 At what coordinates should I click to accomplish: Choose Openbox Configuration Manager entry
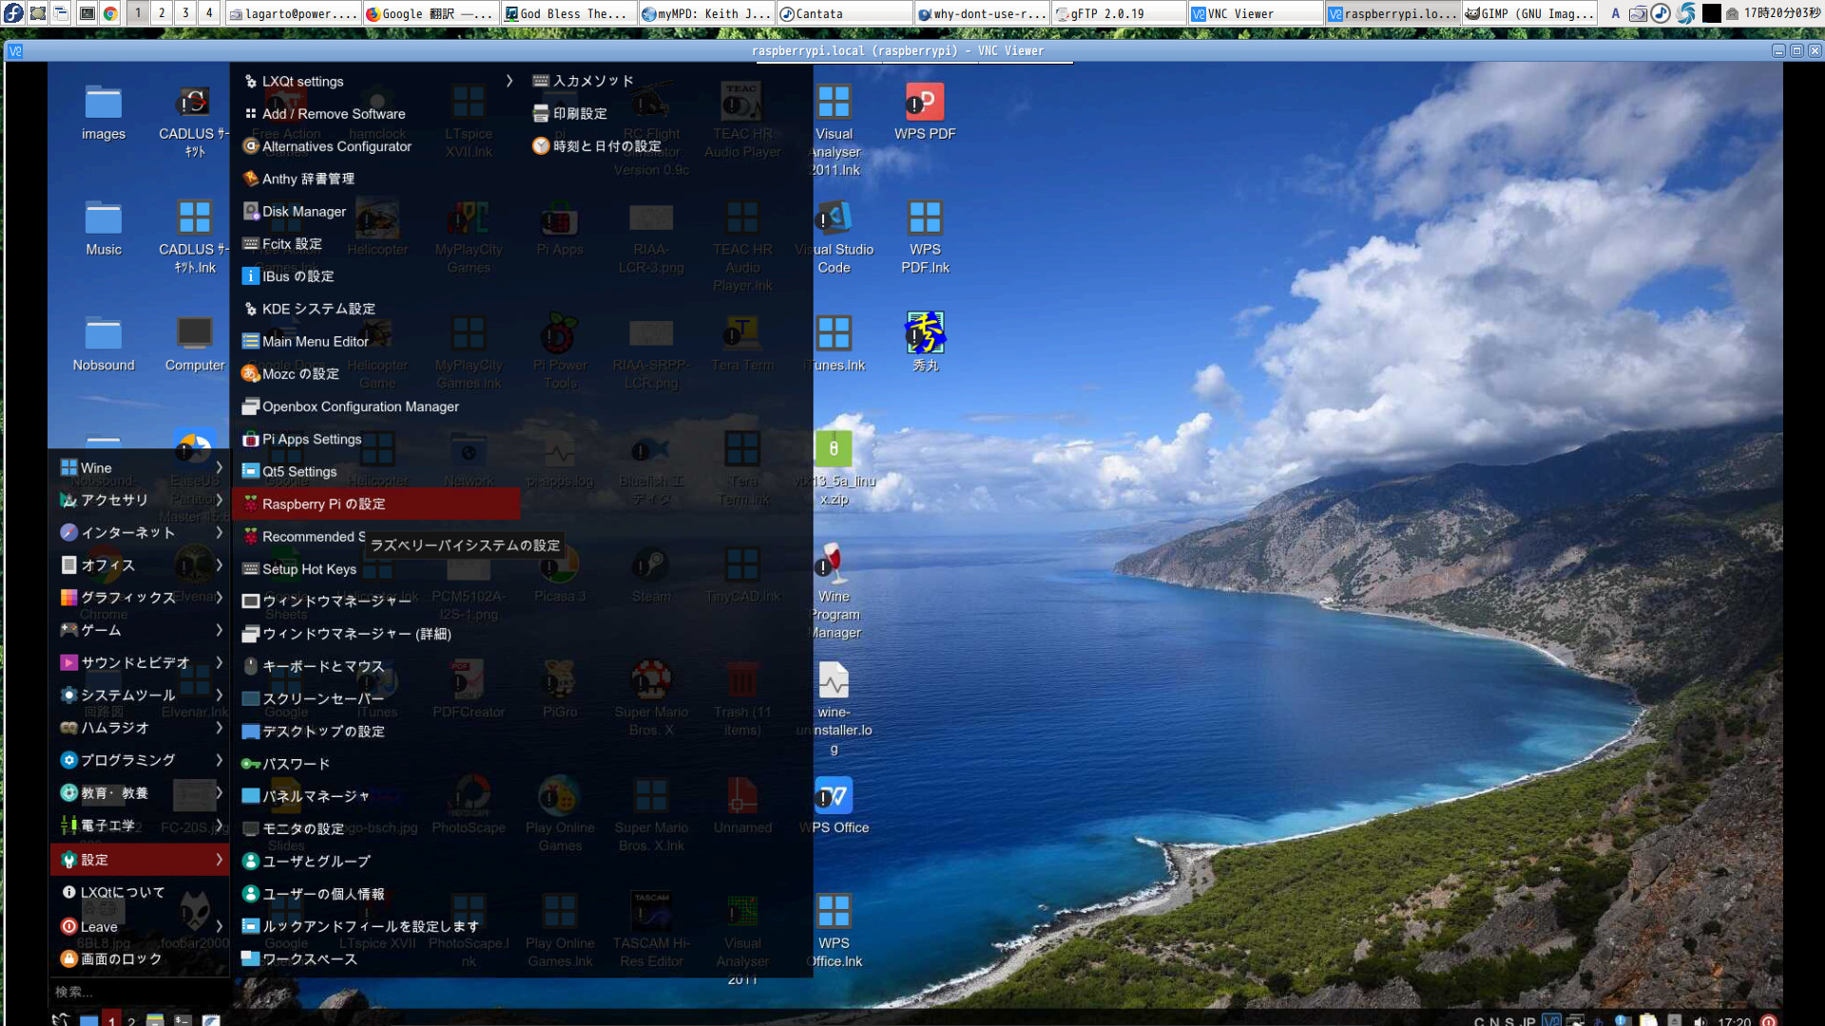pos(359,407)
